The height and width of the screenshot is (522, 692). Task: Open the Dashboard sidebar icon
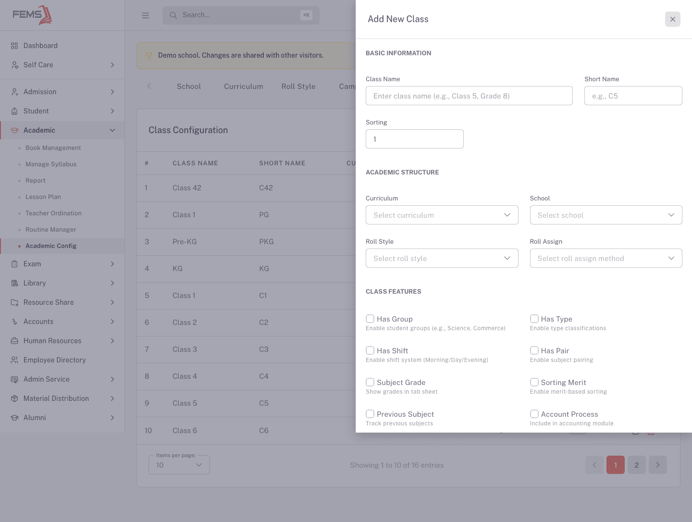[14, 46]
